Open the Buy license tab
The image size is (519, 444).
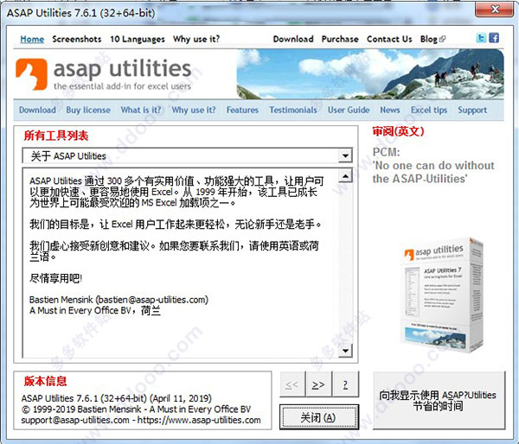pos(88,110)
